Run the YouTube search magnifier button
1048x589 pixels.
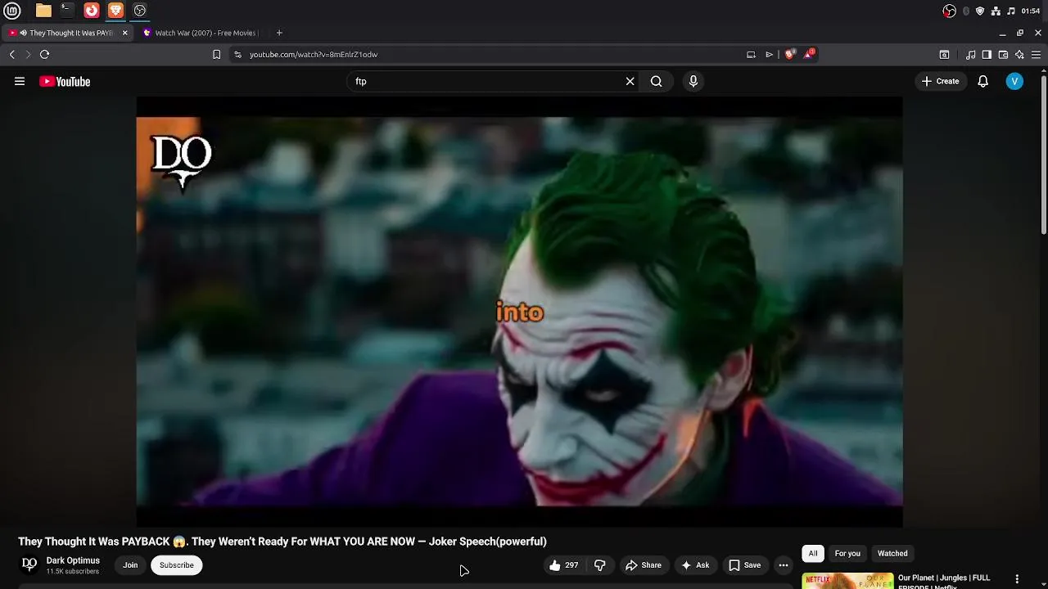tap(656, 82)
